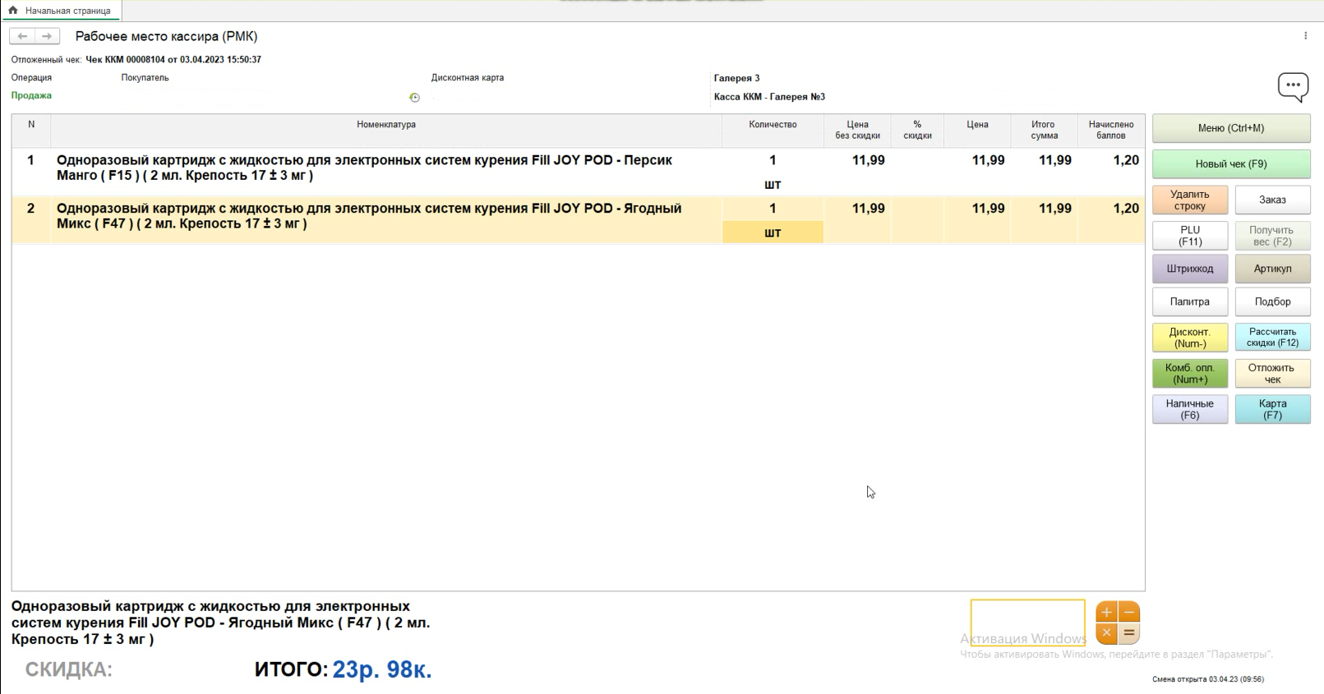This screenshot has height=694, width=1324.
Task: Click the home icon on the start tab
Action: [x=13, y=11]
